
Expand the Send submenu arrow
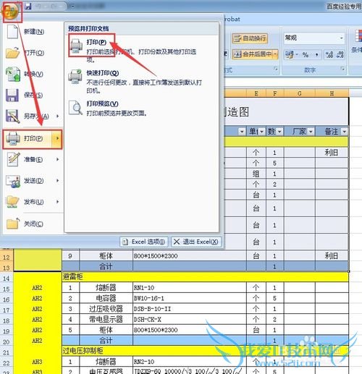point(57,181)
